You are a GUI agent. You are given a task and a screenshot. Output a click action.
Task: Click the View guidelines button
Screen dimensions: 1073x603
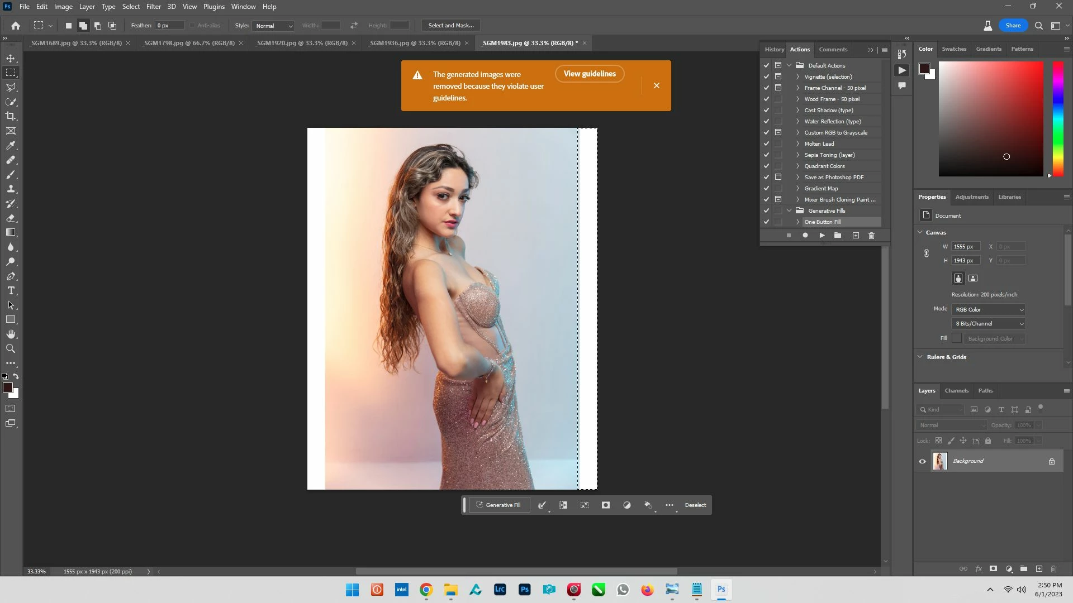[589, 74]
